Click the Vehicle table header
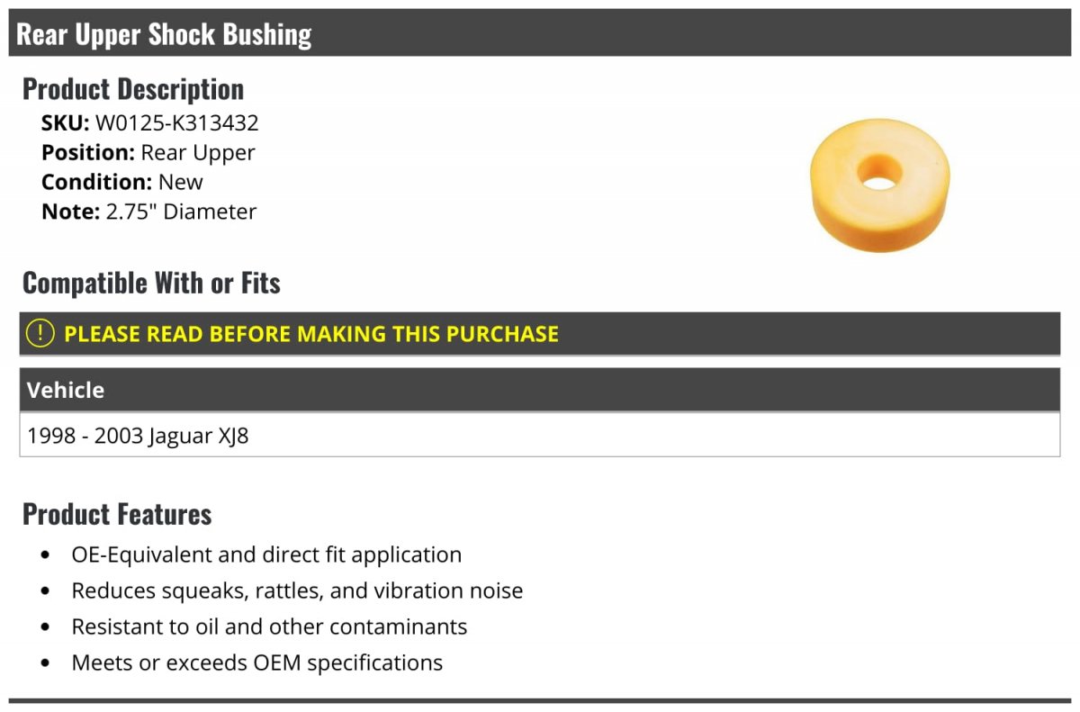Viewport: 1080px width, 712px height. tap(66, 390)
